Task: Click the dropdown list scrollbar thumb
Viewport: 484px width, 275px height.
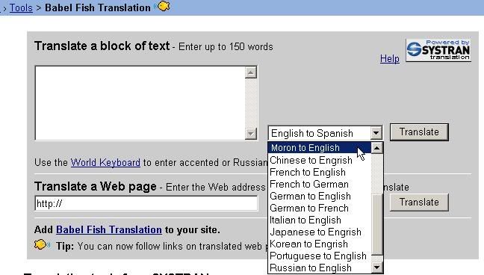Action: (x=377, y=225)
